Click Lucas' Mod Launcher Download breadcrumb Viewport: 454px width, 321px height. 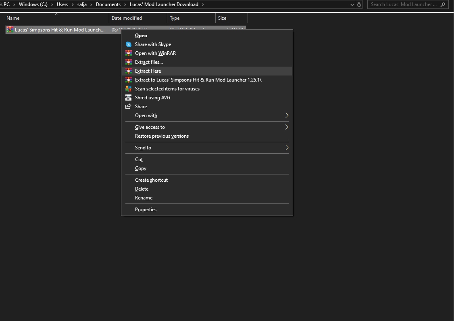pos(164,4)
